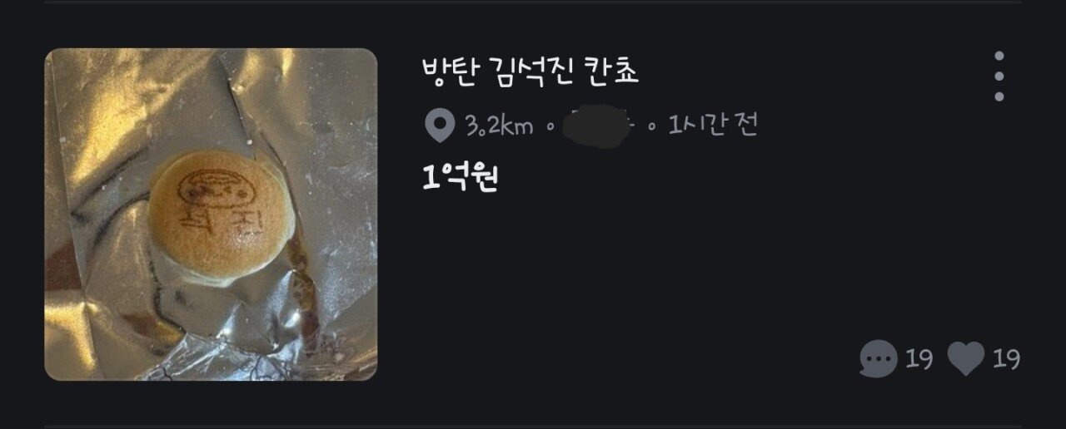Image resolution: width=1066 pixels, height=429 pixels.
Task: Click the comment count 19 beside the bubble
Action: click(919, 359)
